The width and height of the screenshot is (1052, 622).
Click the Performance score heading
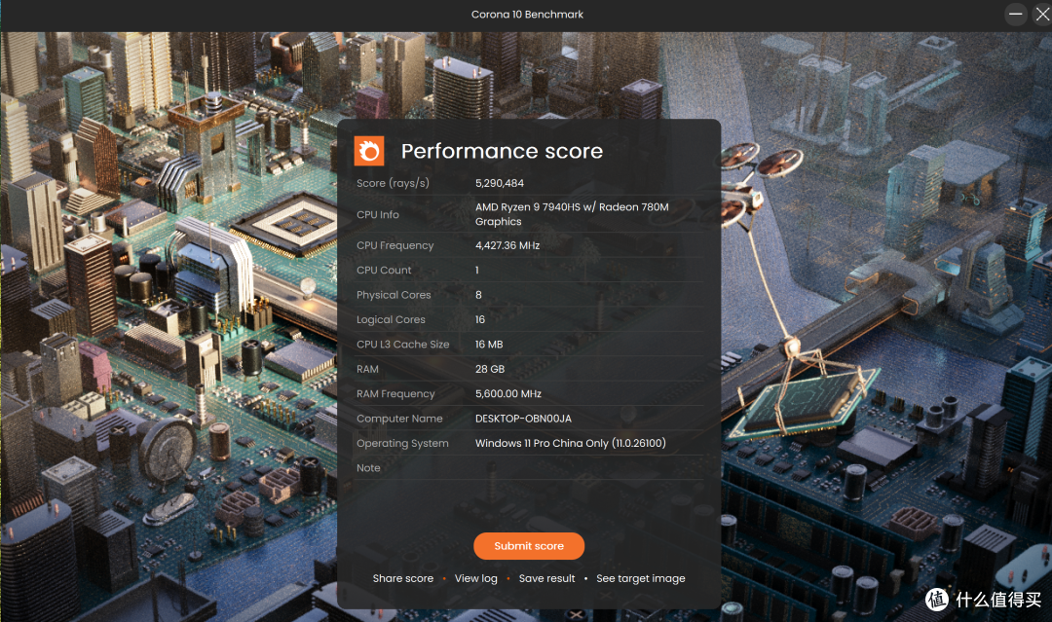point(502,151)
